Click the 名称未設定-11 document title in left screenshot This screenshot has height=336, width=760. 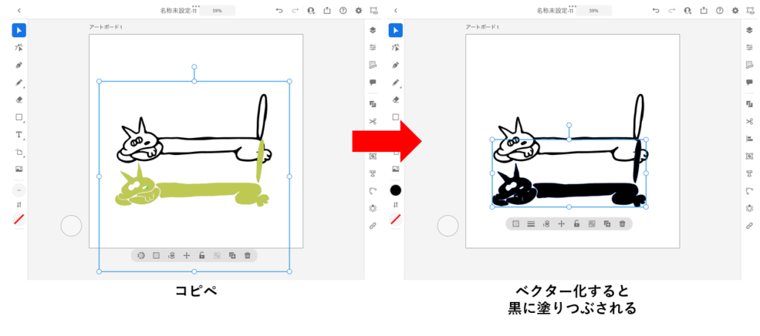178,10
